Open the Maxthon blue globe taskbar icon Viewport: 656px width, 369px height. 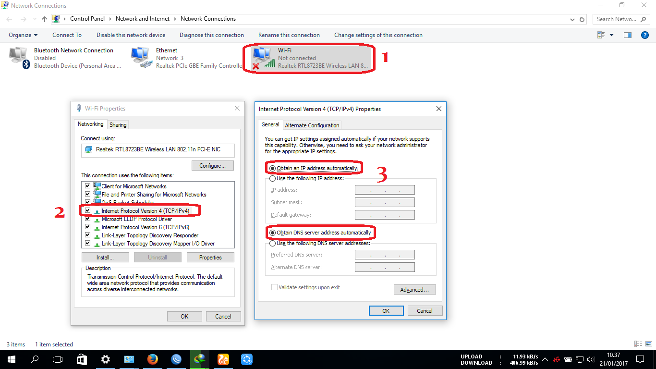(176, 359)
